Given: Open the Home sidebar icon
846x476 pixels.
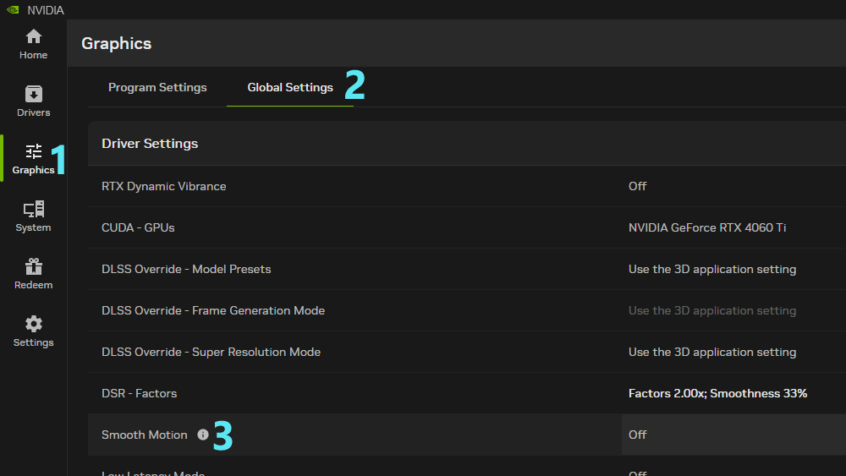Looking at the screenshot, I should [x=34, y=37].
